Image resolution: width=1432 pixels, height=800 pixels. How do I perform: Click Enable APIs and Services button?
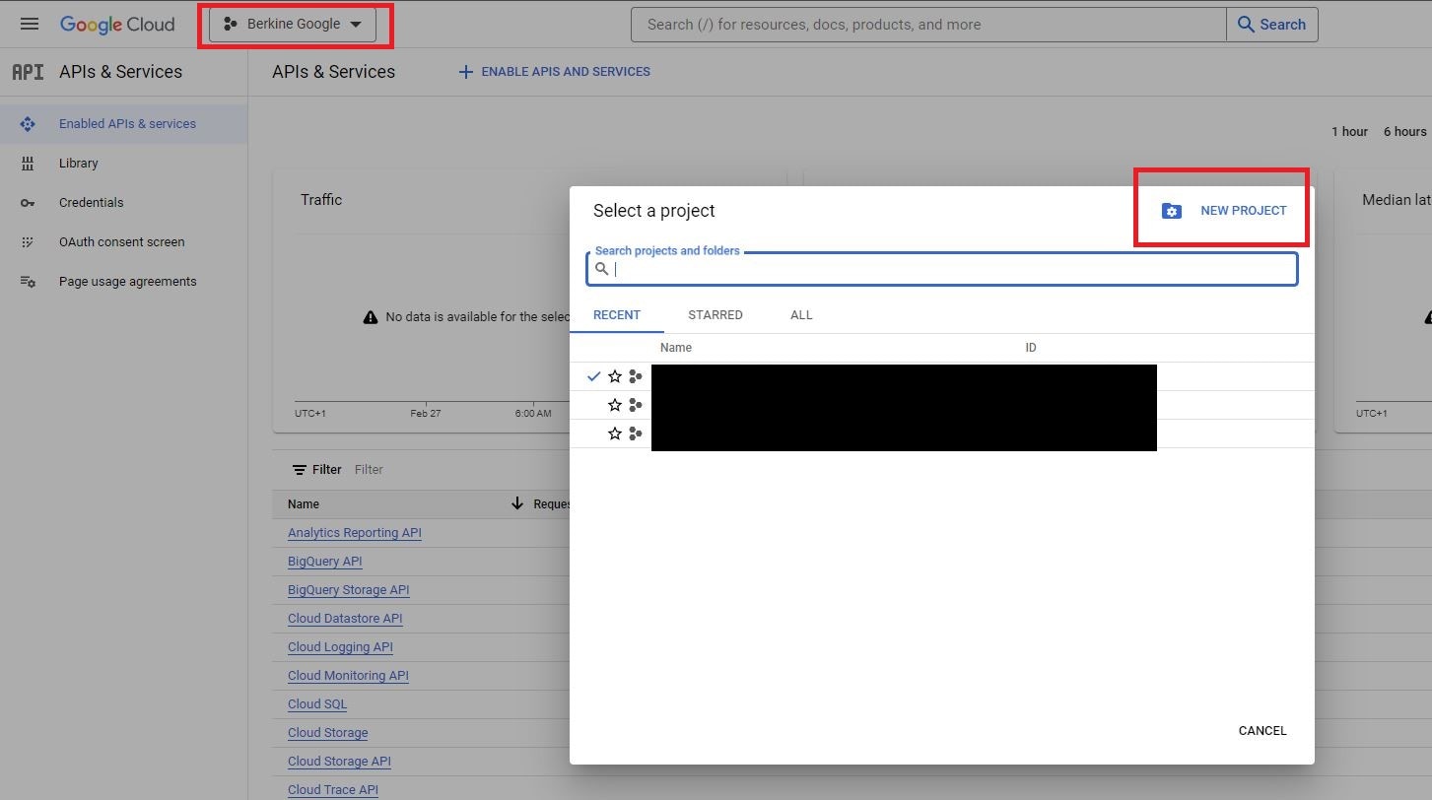tap(554, 72)
